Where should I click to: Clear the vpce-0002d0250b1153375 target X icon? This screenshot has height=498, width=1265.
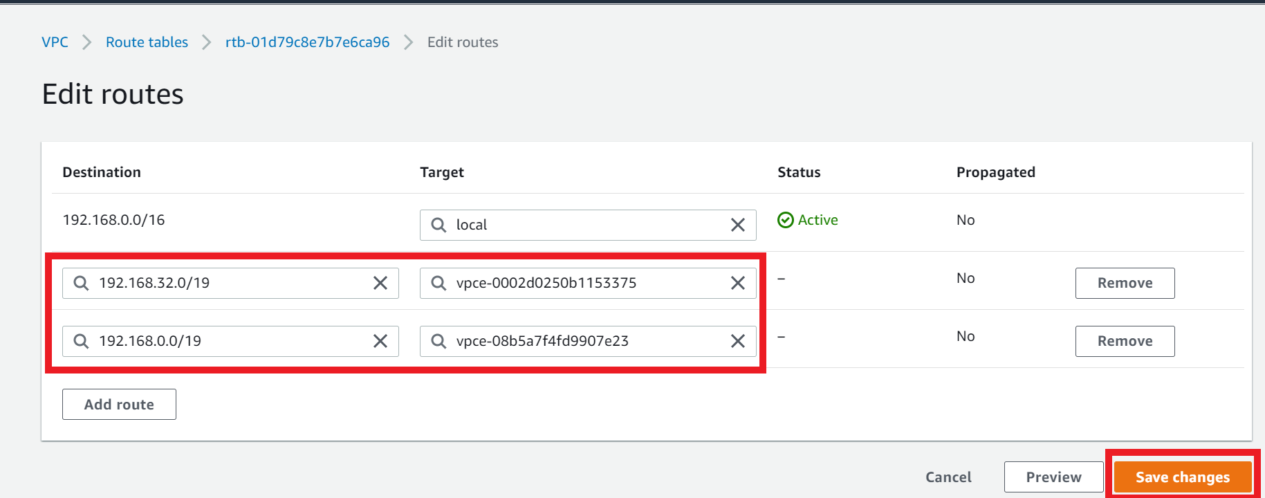pyautogui.click(x=738, y=283)
